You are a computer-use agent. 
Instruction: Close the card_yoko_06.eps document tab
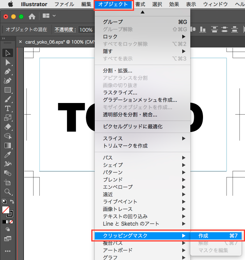[x=20, y=42]
